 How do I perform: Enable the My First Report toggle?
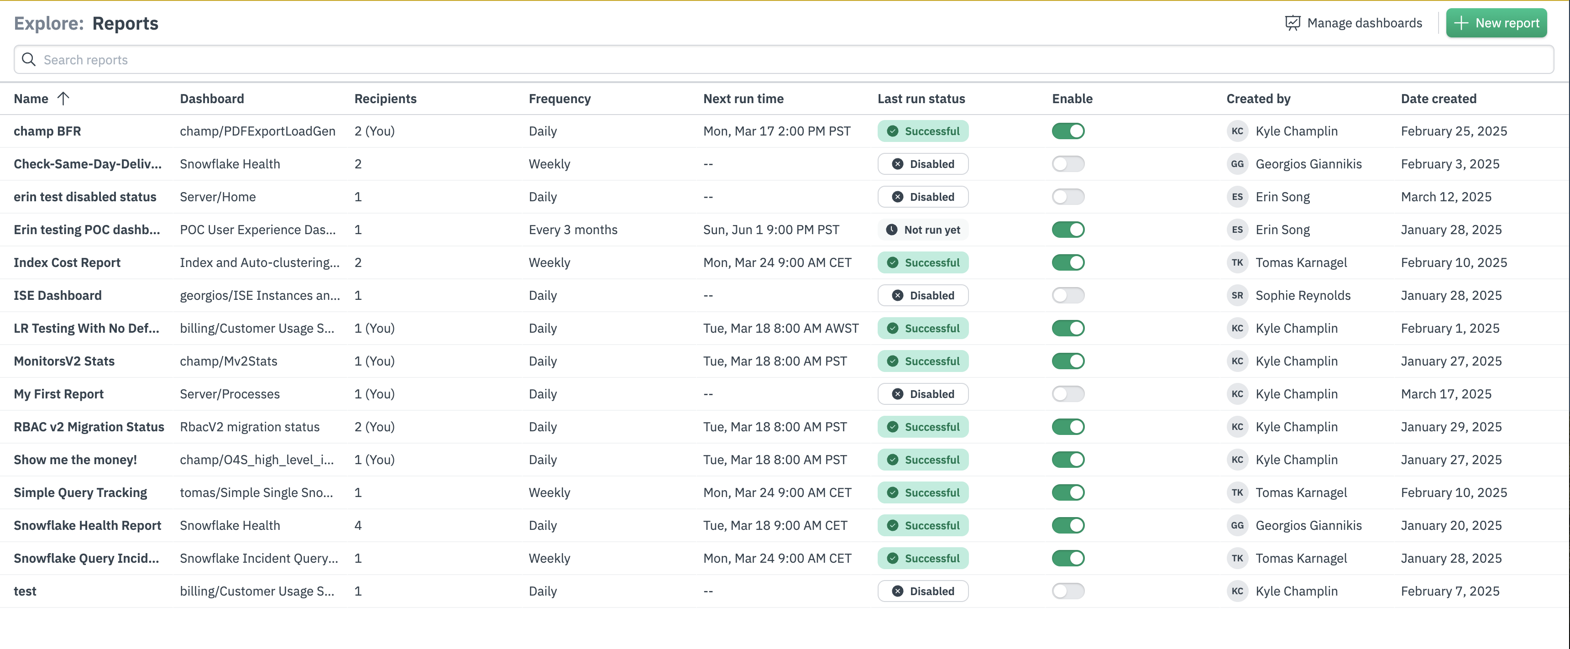1068,394
